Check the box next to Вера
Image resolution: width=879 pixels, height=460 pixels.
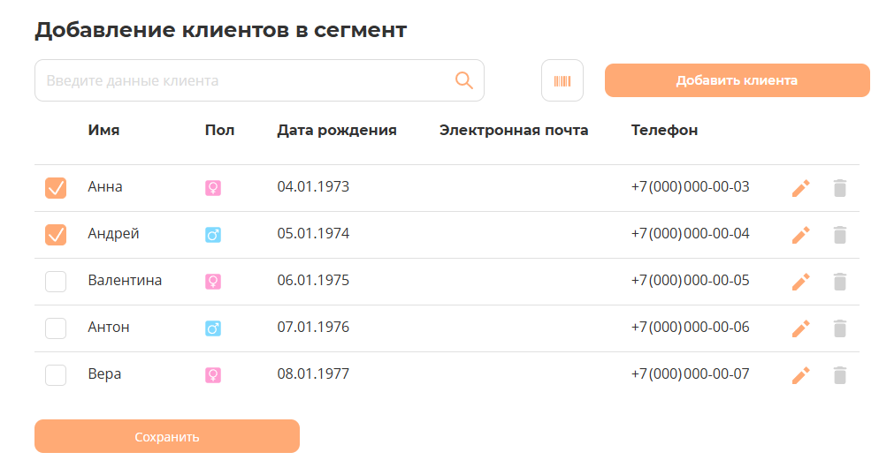[56, 375]
